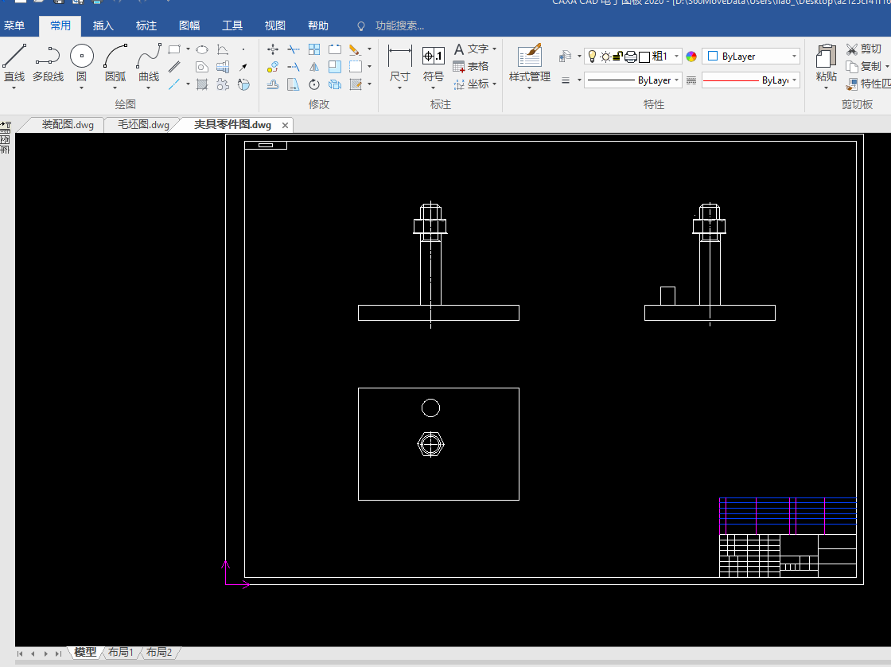This screenshot has height=667, width=891.
Task: Click the gear parts library icon
Action: (x=223, y=84)
